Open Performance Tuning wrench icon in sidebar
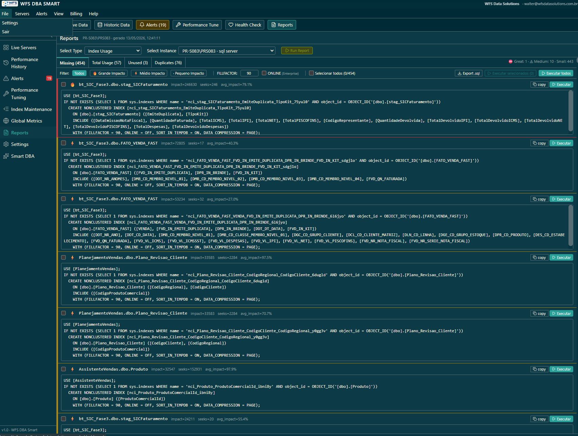The height and width of the screenshot is (436, 578). (6, 94)
